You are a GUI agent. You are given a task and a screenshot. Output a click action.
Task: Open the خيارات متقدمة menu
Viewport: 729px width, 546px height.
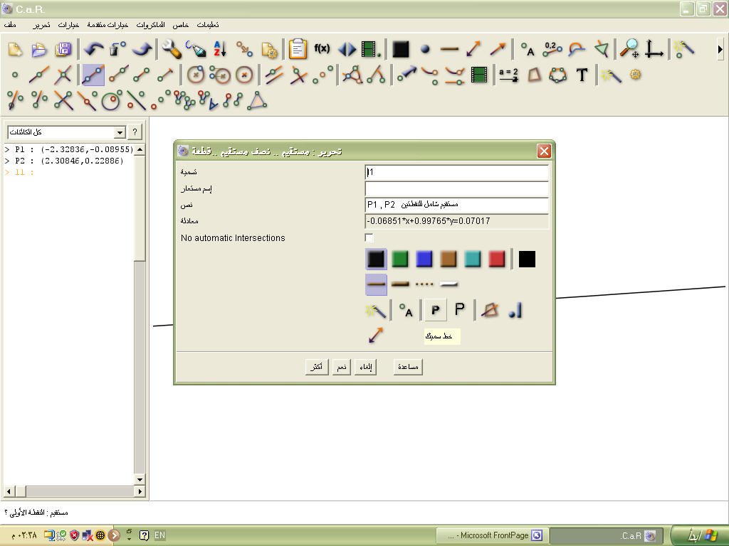tap(107, 25)
